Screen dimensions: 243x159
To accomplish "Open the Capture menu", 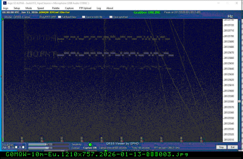I will click(69, 8).
